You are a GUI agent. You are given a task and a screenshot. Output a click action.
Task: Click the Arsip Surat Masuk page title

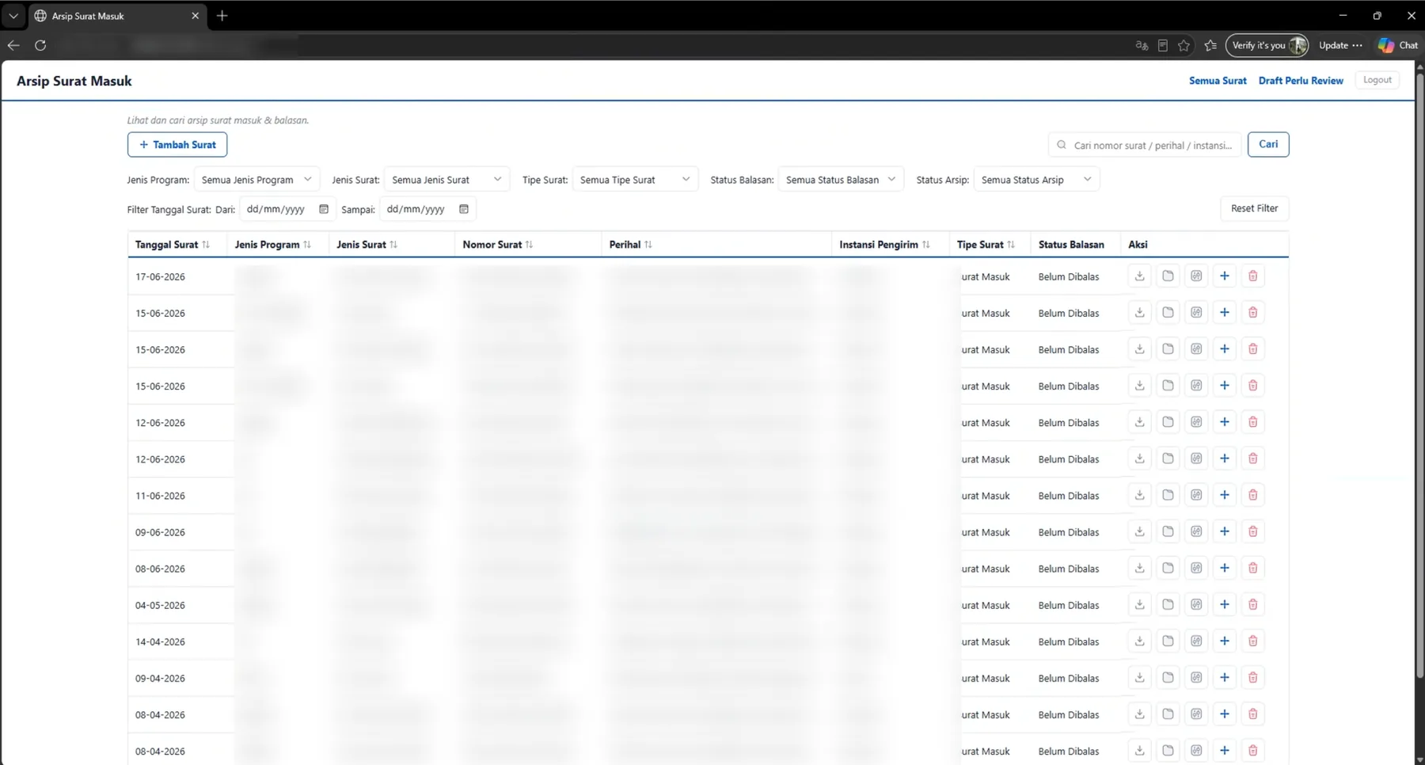74,81
